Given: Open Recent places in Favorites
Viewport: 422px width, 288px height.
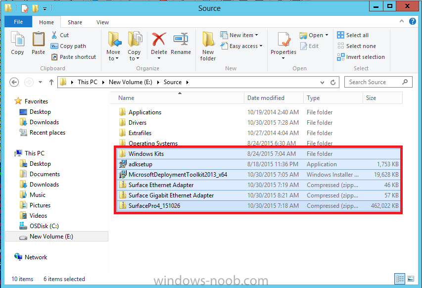Looking at the screenshot, I should tap(47, 133).
